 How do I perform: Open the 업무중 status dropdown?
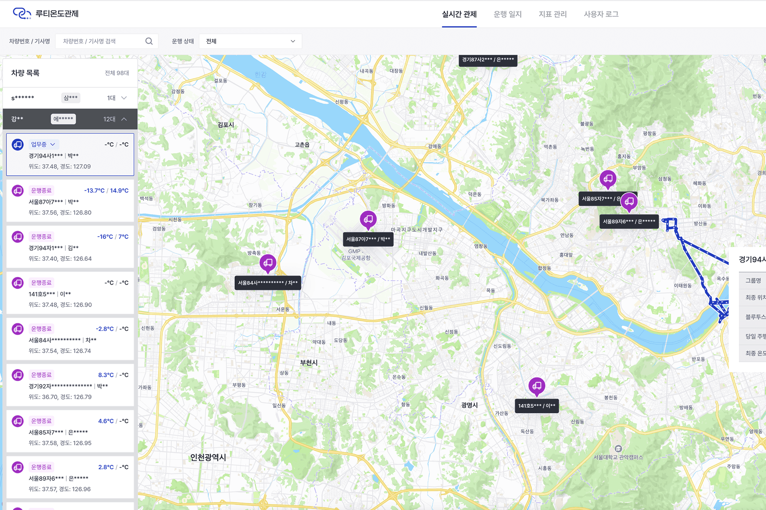click(43, 145)
